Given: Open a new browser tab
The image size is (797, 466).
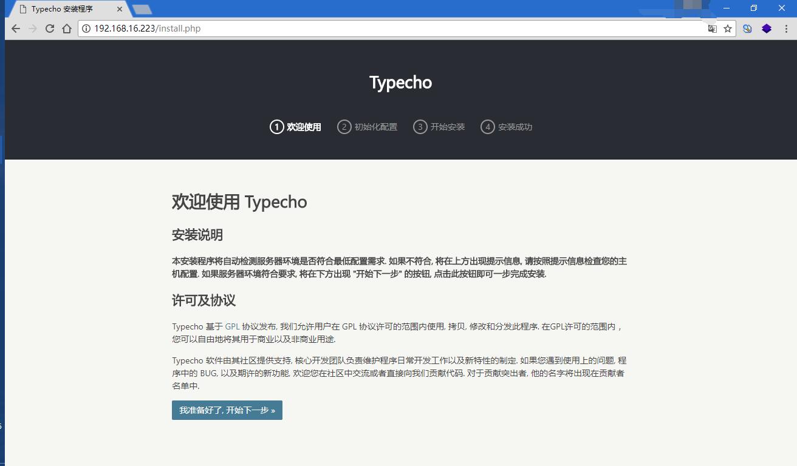Looking at the screenshot, I should 142,9.
